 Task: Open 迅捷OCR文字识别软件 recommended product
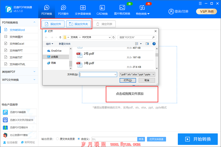pos(19,120)
